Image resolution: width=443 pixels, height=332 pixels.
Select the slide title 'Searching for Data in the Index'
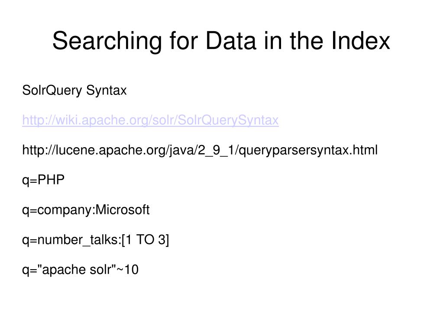pos(221,41)
